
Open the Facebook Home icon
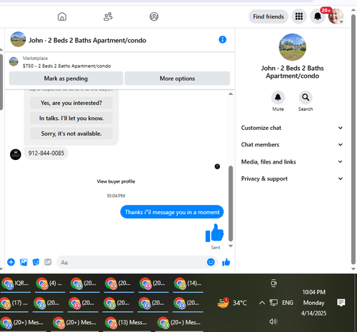pyautogui.click(x=62, y=16)
